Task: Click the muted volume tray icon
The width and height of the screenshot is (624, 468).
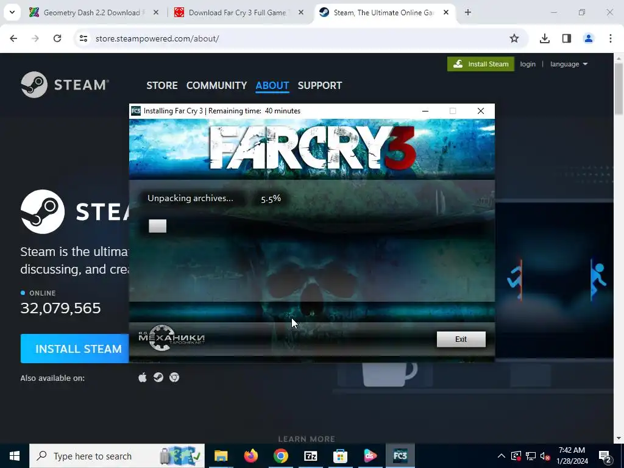Action: [545, 456]
